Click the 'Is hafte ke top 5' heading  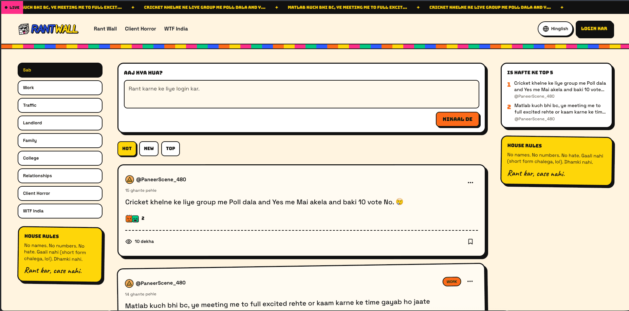[x=530, y=72]
